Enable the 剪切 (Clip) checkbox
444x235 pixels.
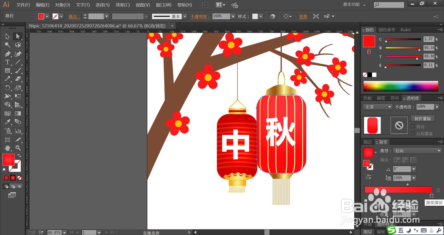pos(413,126)
